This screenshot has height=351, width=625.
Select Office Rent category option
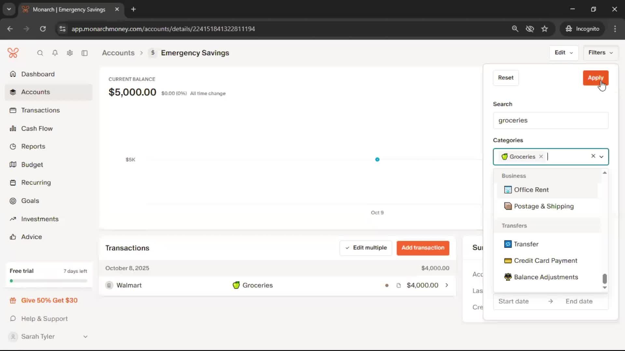531,190
